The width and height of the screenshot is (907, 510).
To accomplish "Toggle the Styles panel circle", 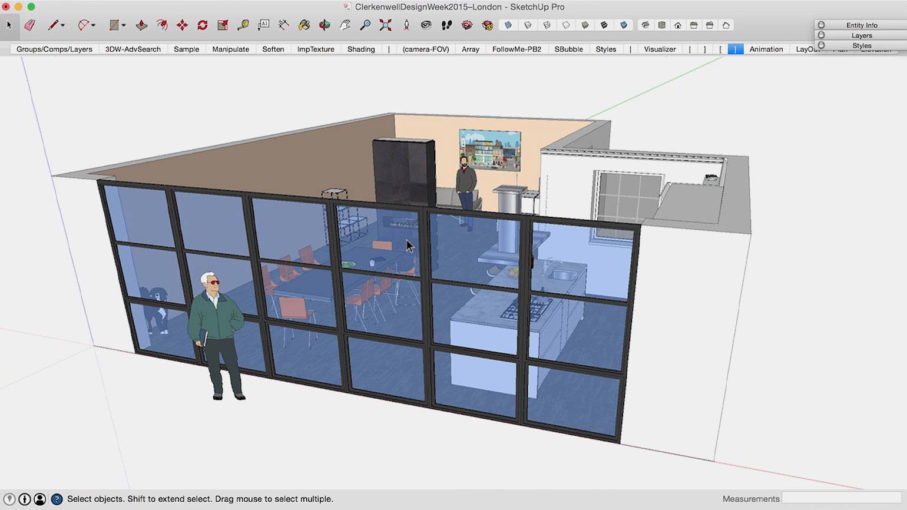I will pos(821,45).
